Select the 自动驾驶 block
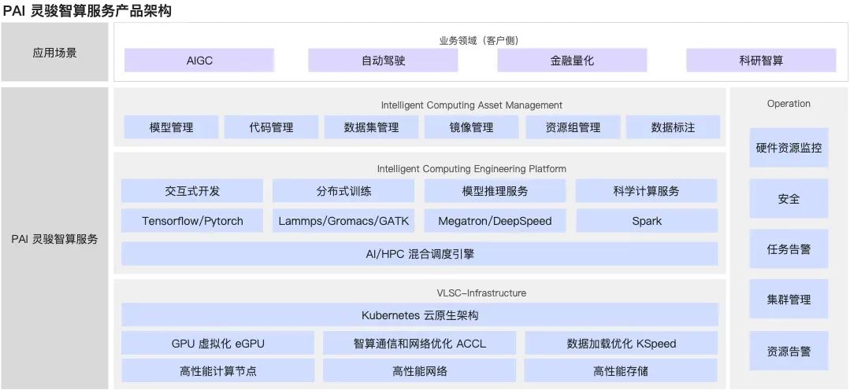The width and height of the screenshot is (850, 390). [383, 61]
